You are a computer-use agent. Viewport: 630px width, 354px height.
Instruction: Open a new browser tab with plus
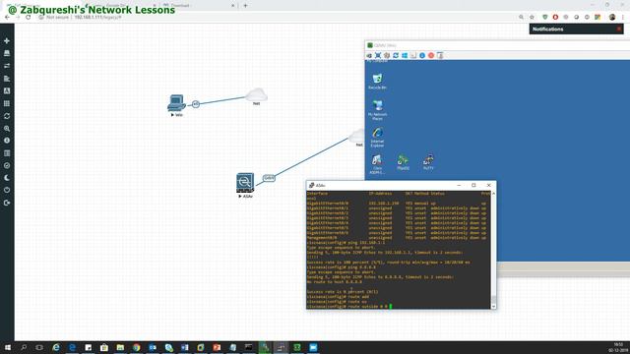(x=245, y=6)
